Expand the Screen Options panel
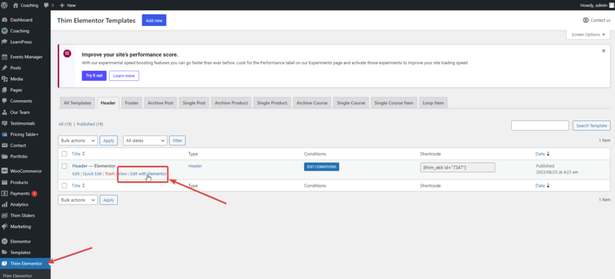Viewport: 615px width, 279px height. click(589, 34)
